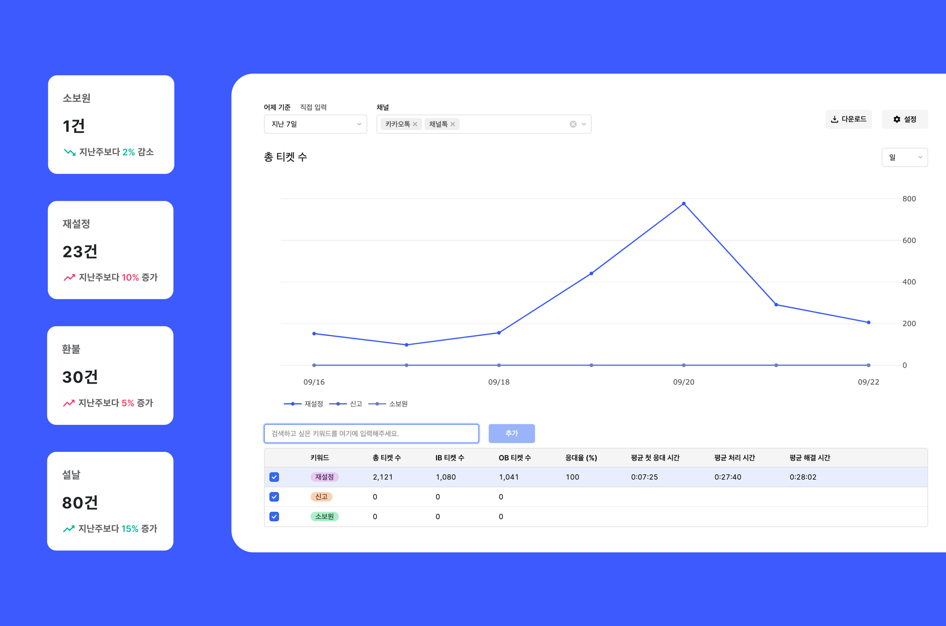Click the download icon in 다운로드 button
This screenshot has width=946, height=626.
(834, 119)
